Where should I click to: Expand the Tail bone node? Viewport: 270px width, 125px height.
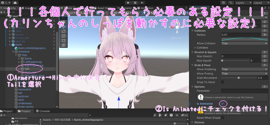(19, 69)
